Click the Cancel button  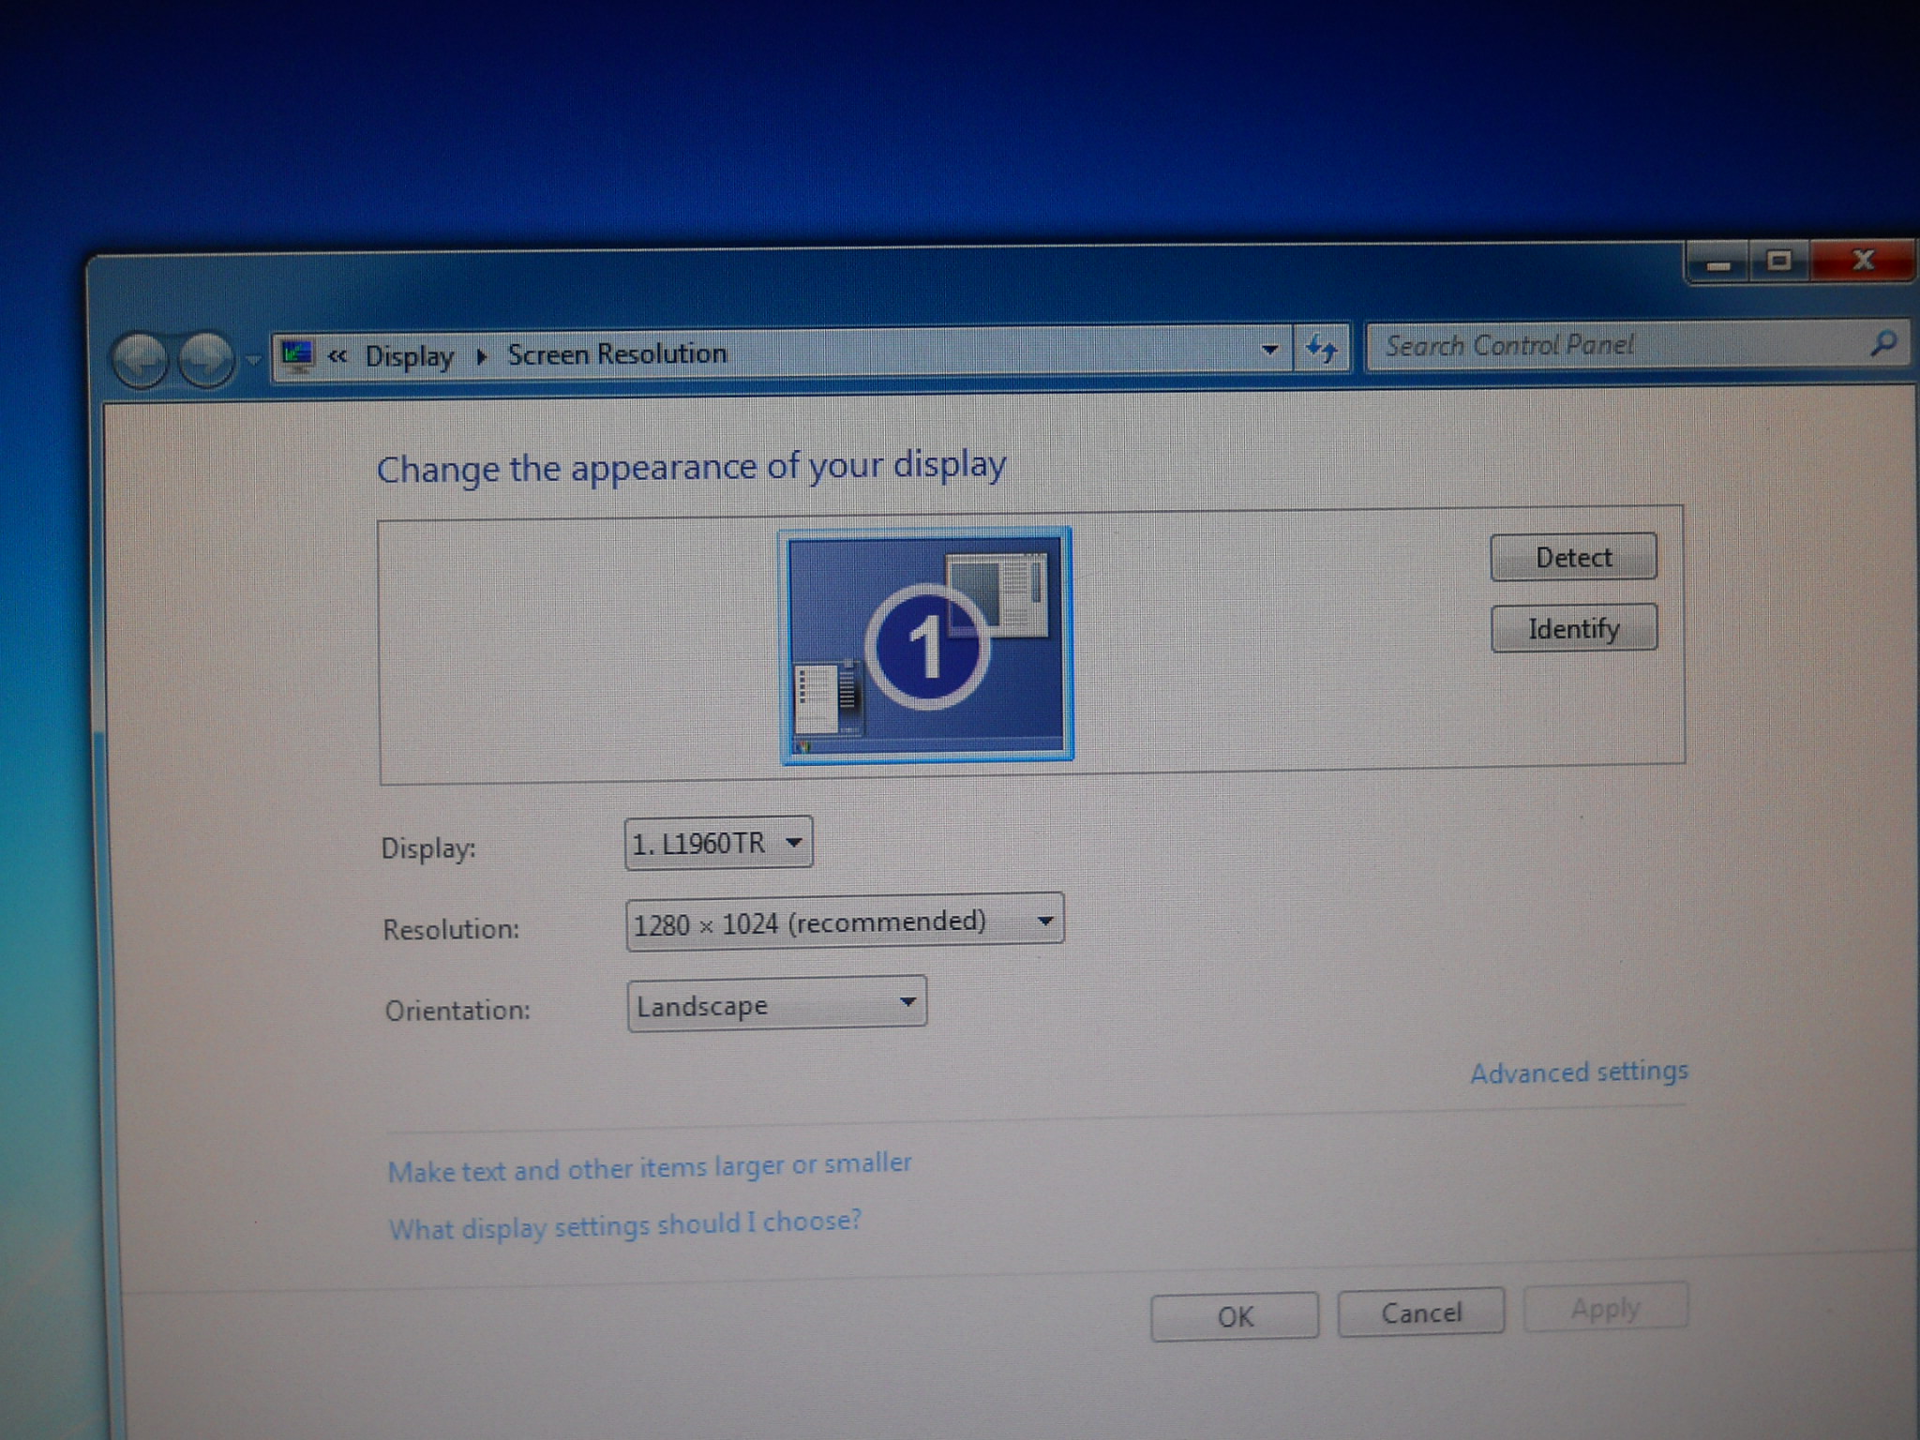(1420, 1312)
